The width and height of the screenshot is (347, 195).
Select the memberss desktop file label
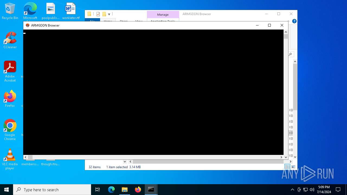click(30, 164)
